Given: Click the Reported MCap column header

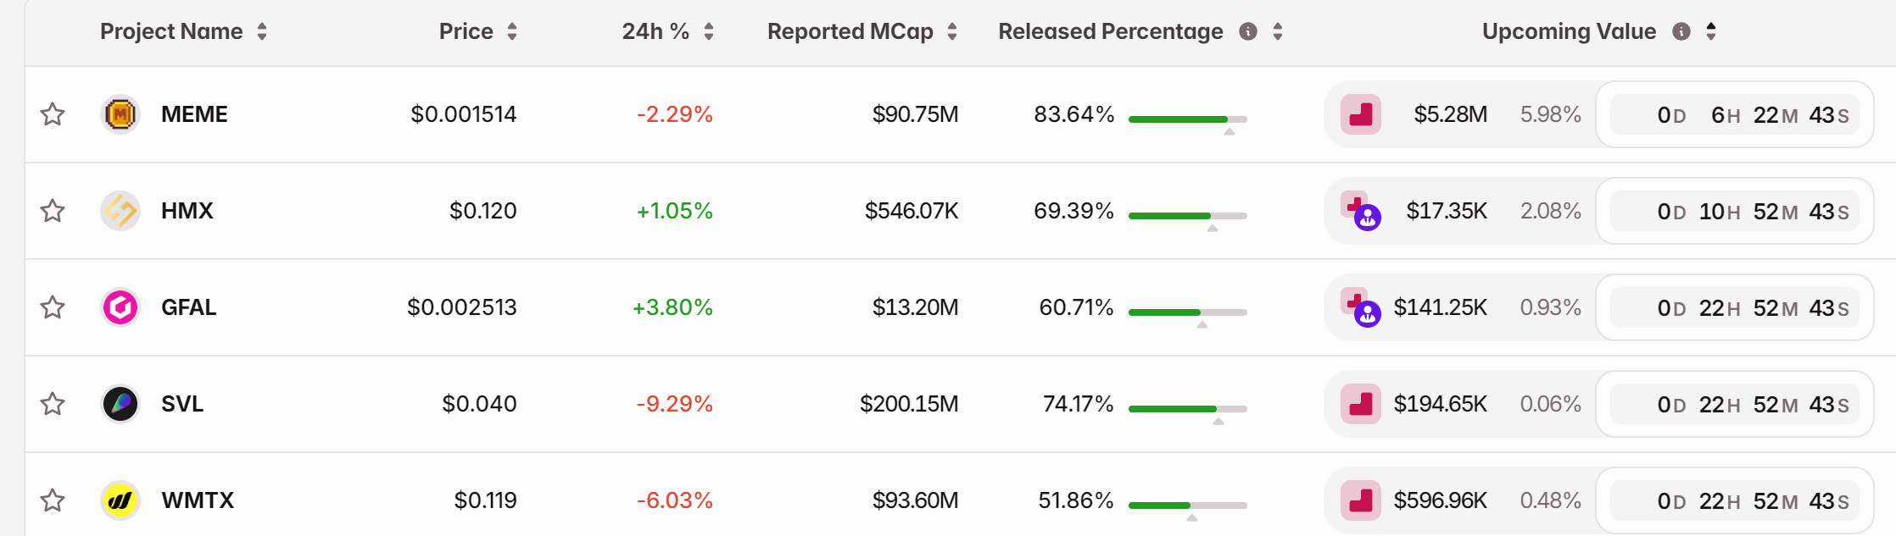Looking at the screenshot, I should coord(850,31).
